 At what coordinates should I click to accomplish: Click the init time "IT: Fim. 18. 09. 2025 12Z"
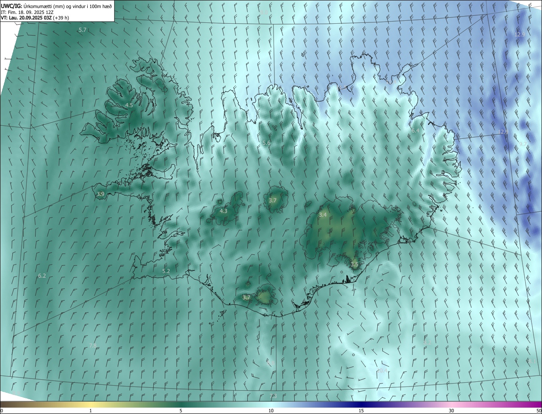click(27, 12)
